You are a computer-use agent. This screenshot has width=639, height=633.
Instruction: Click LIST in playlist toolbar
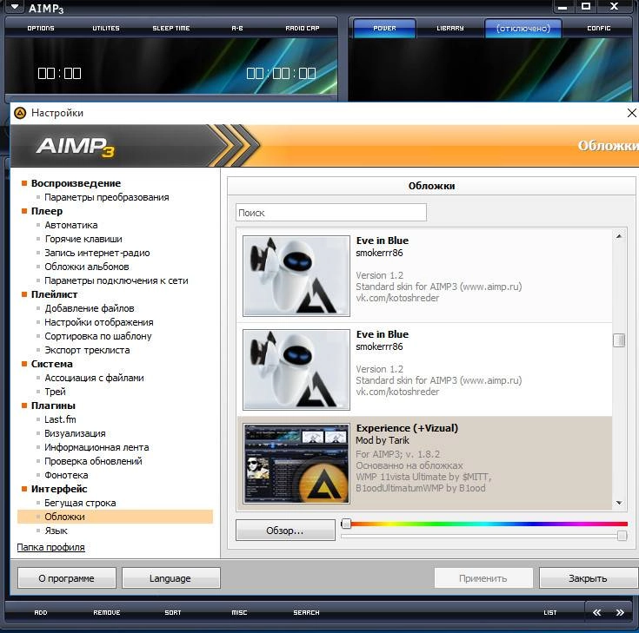coord(550,613)
